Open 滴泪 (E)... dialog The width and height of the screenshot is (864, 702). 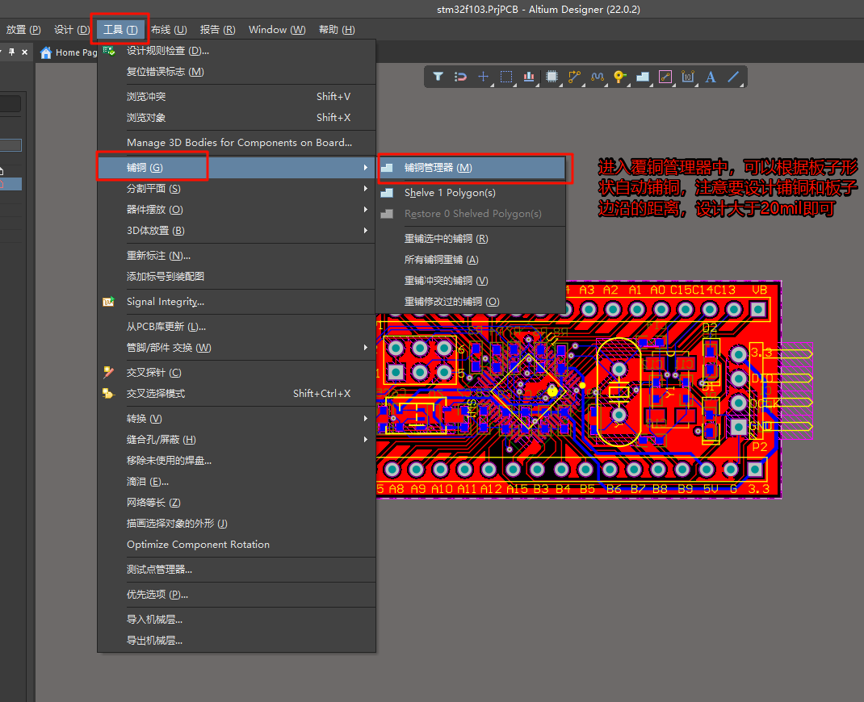tap(237, 481)
